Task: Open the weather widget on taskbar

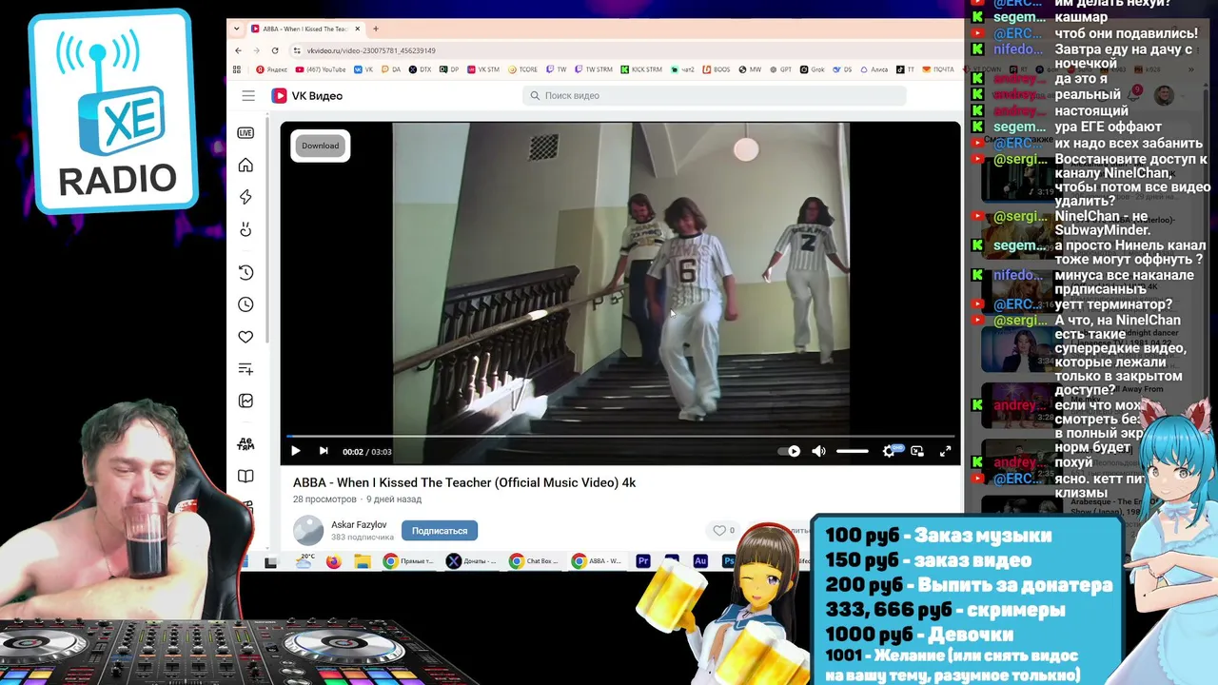Action: tap(304, 561)
